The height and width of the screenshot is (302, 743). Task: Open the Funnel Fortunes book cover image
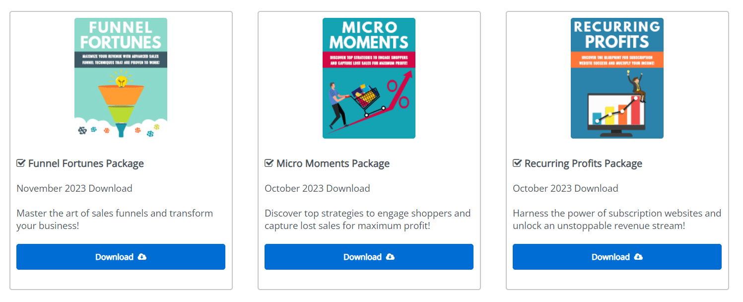tap(121, 78)
